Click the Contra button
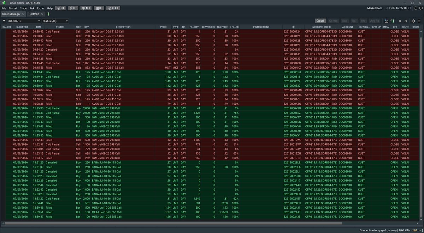The width and height of the screenshot is (424, 233). [334, 21]
